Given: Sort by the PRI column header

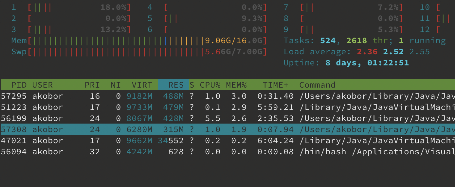Looking at the screenshot, I should (x=92, y=85).
